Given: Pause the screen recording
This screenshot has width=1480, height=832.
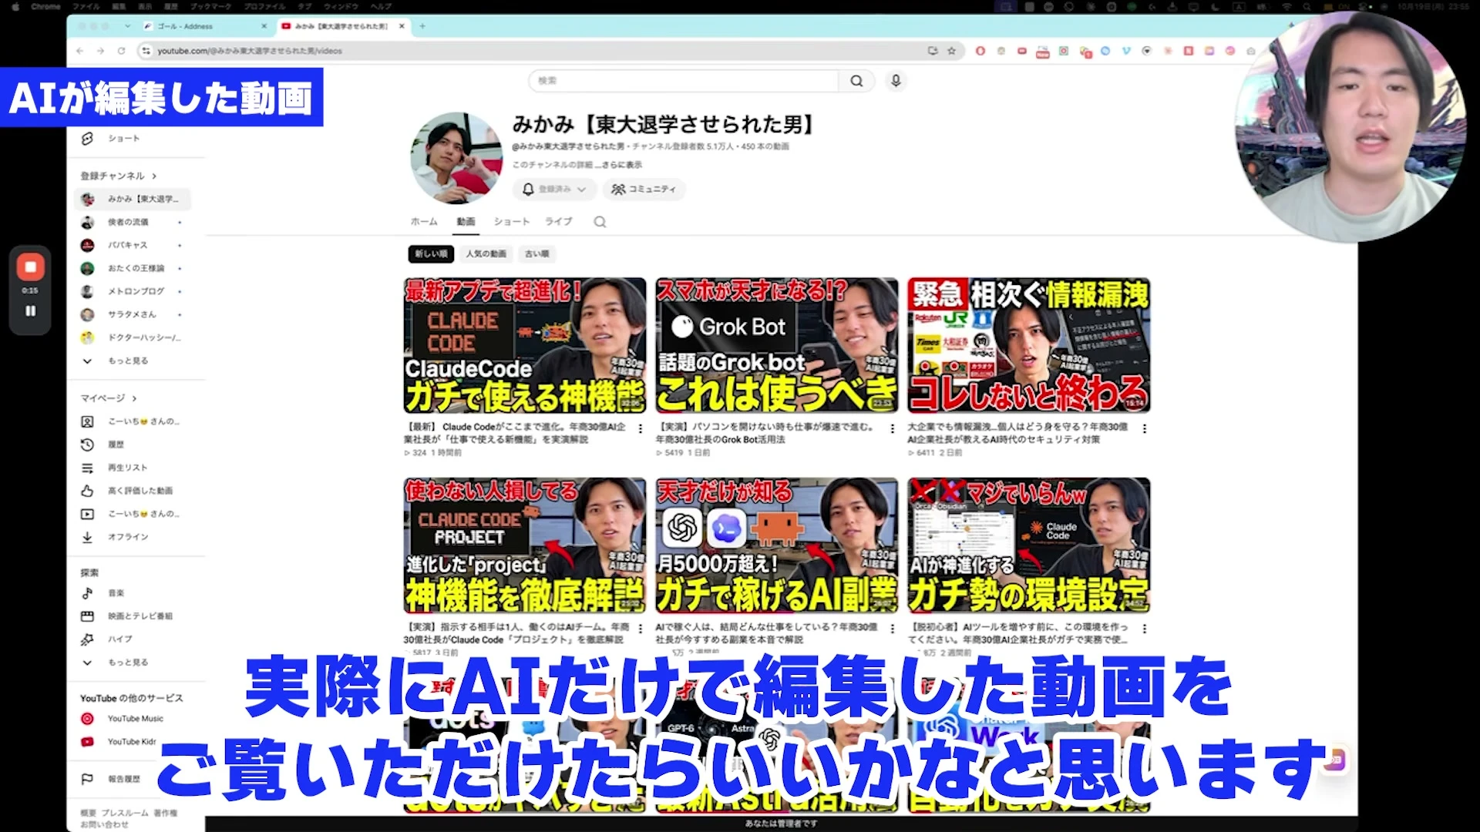Looking at the screenshot, I should (x=31, y=310).
